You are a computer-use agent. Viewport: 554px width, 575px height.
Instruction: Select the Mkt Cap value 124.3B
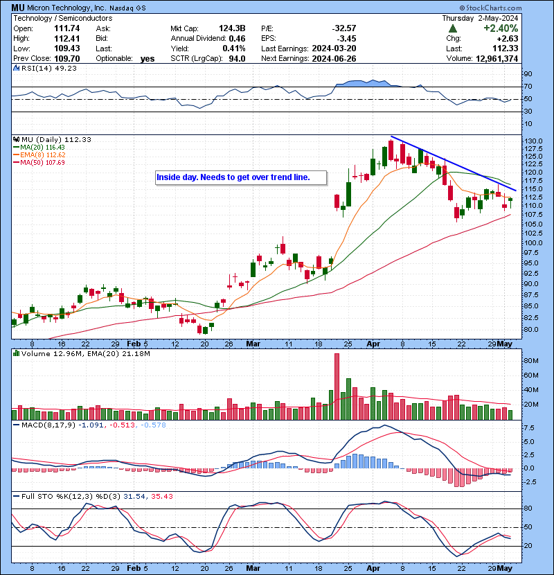[232, 28]
